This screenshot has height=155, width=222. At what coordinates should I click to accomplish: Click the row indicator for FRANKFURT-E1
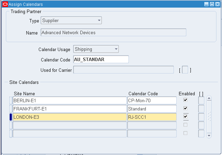tap(11, 109)
